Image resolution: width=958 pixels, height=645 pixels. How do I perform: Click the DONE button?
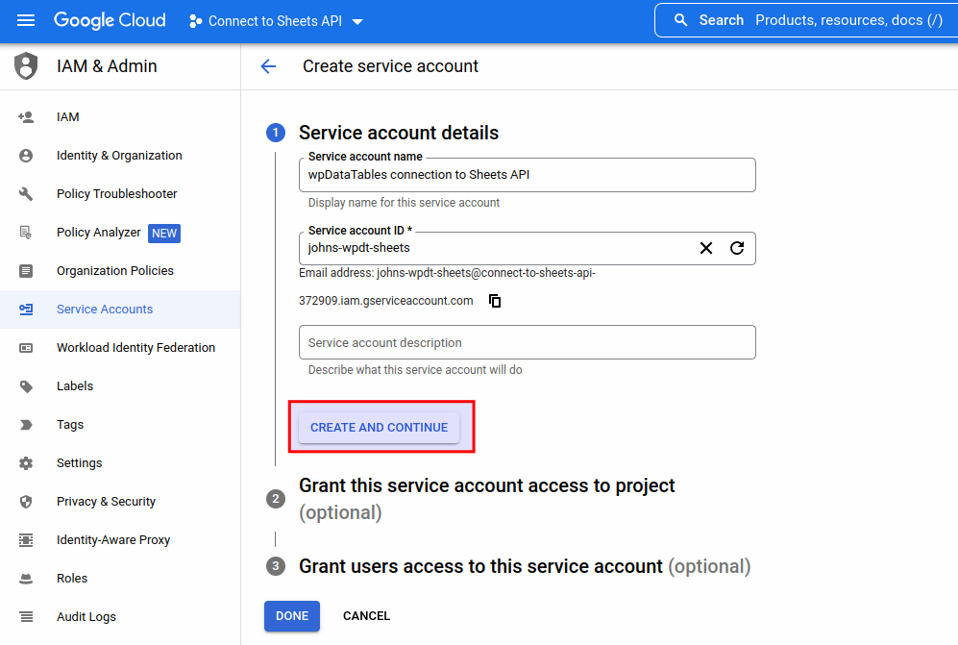point(292,616)
